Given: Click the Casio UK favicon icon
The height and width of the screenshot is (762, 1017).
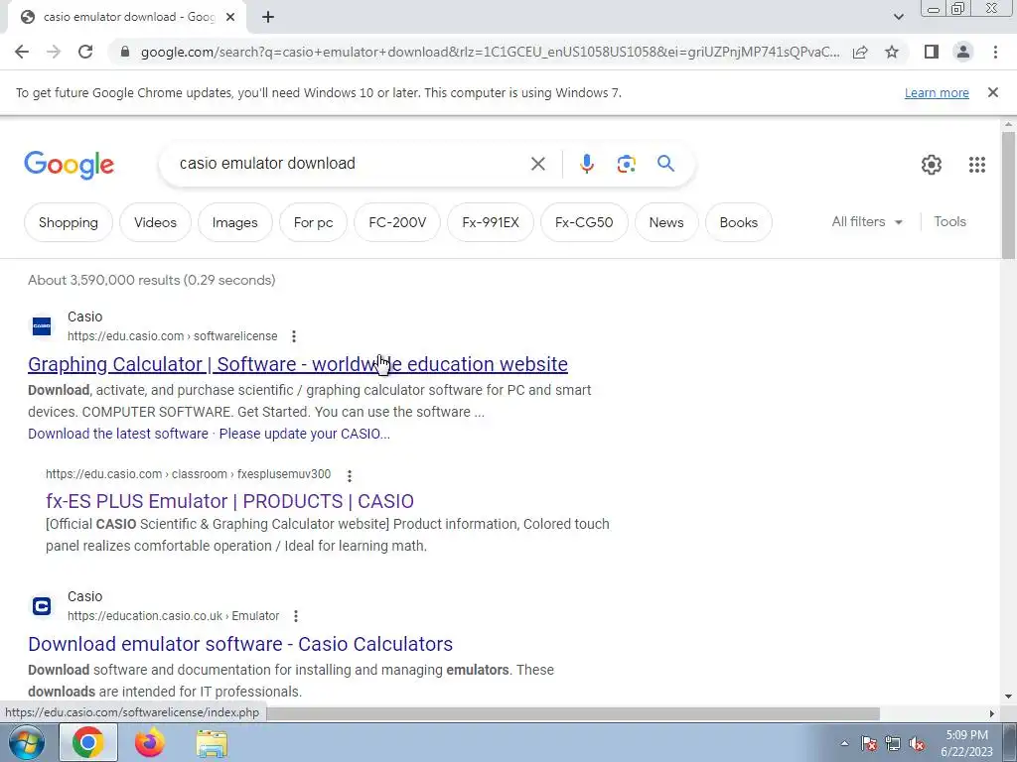Looking at the screenshot, I should (x=42, y=606).
